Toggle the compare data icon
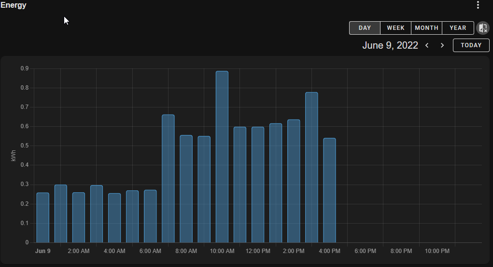Viewport: 493px width, 267px height. click(483, 28)
